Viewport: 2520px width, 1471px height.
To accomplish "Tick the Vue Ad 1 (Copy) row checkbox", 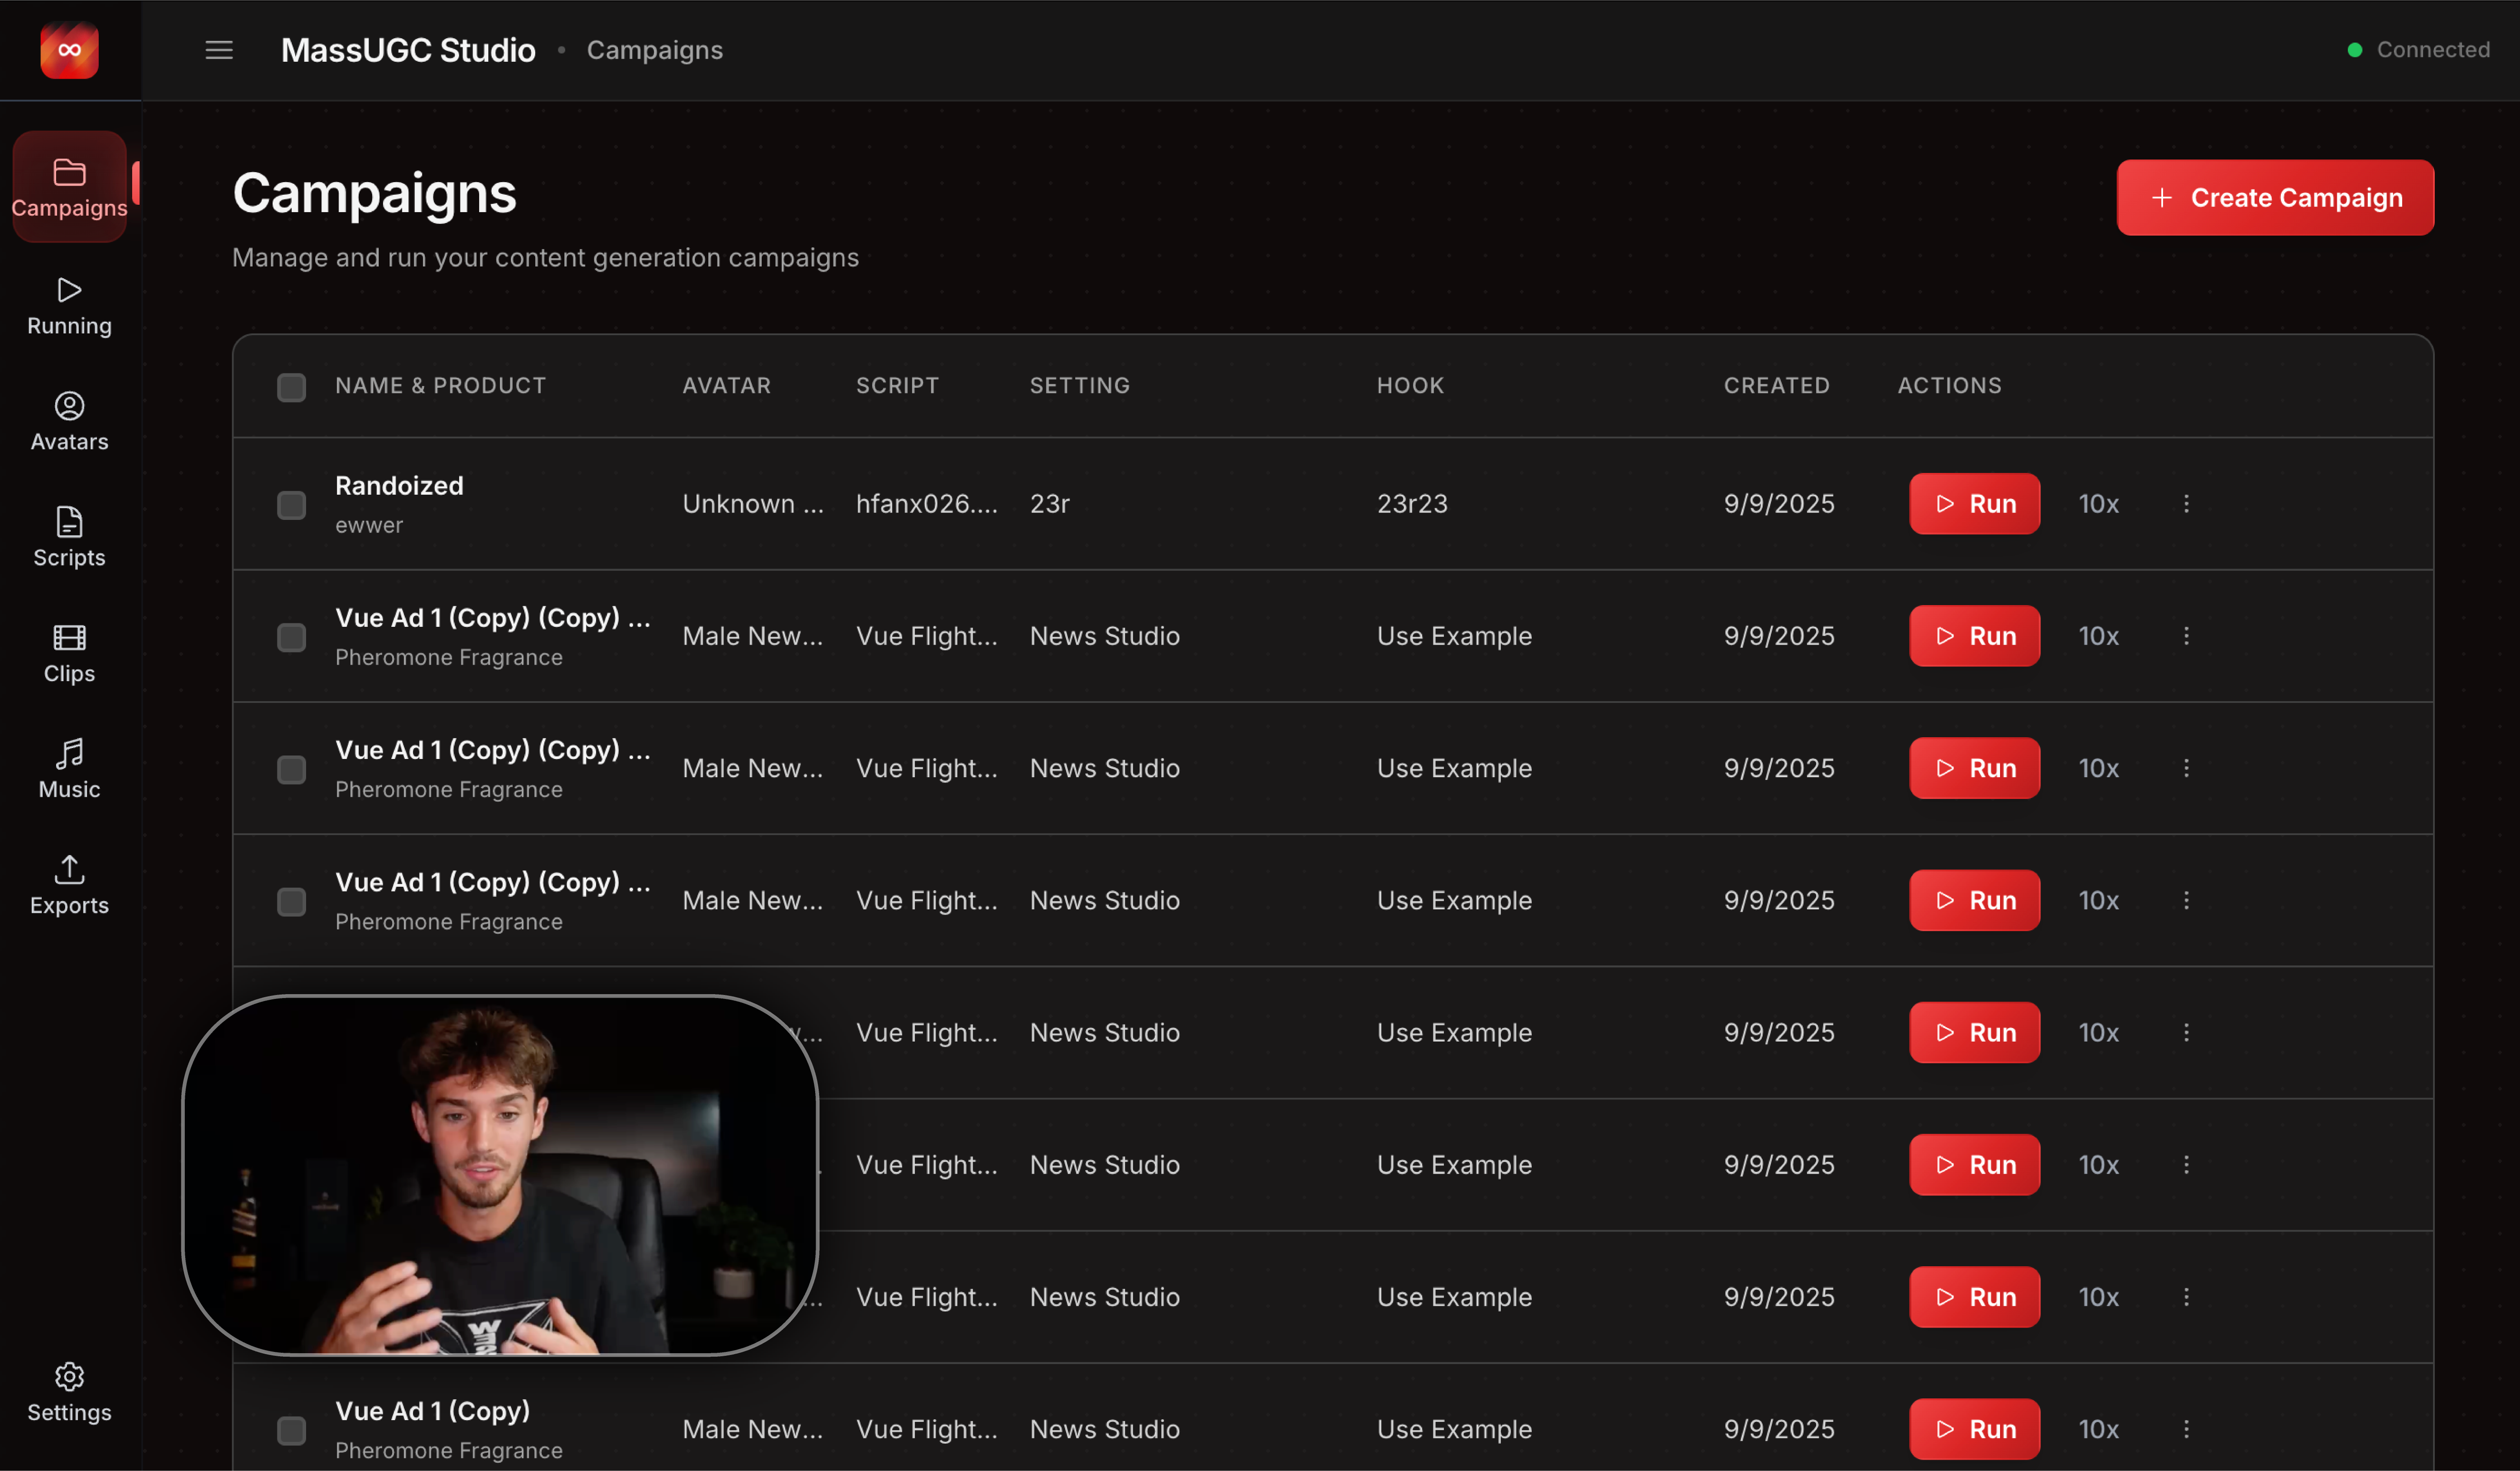I will (291, 1430).
